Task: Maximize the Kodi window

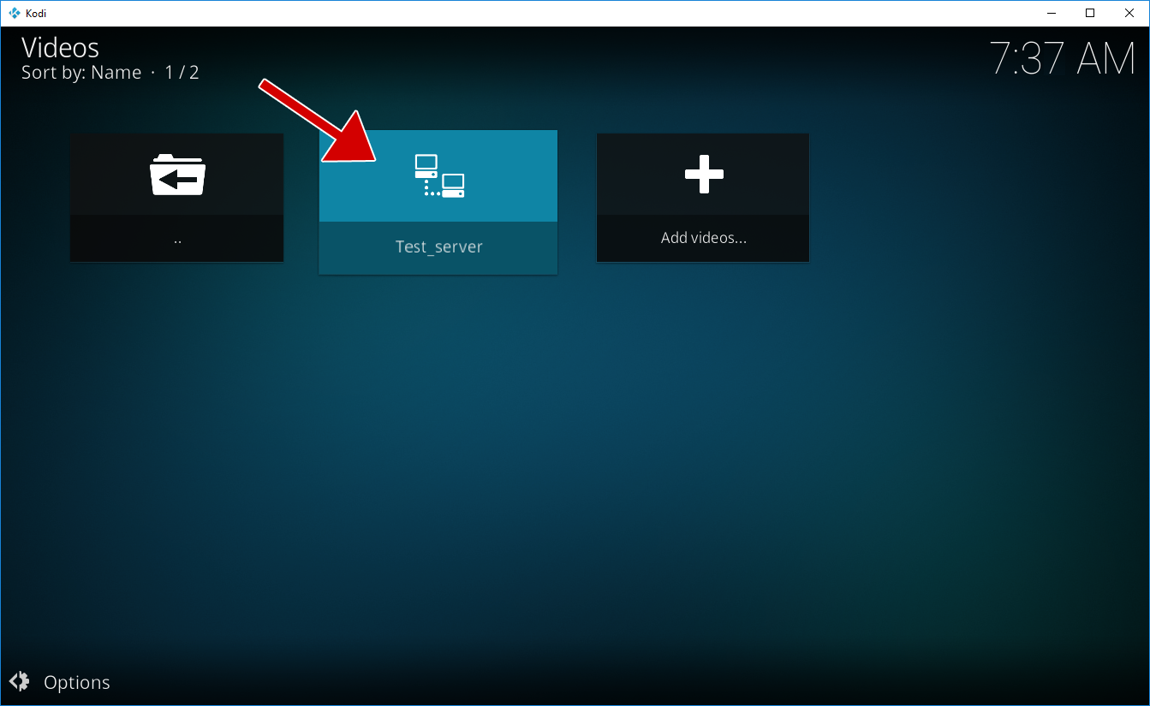Action: point(1090,13)
